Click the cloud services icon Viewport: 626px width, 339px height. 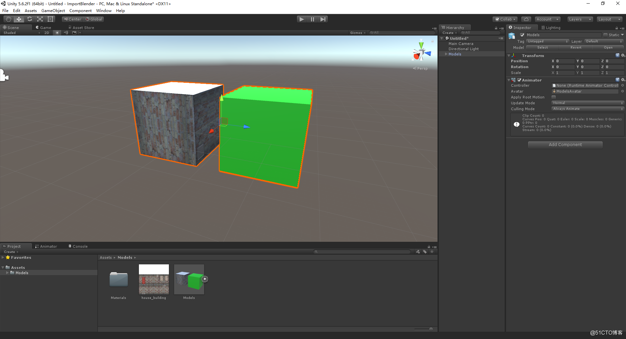(x=526, y=19)
